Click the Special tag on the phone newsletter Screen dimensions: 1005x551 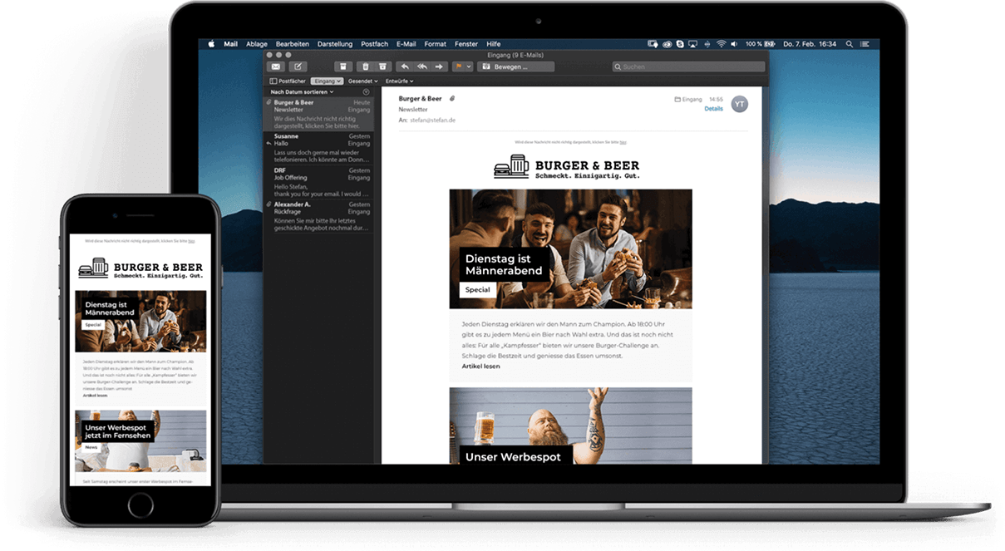pyautogui.click(x=92, y=325)
